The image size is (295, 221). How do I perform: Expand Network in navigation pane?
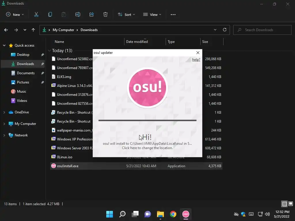coord(4,135)
